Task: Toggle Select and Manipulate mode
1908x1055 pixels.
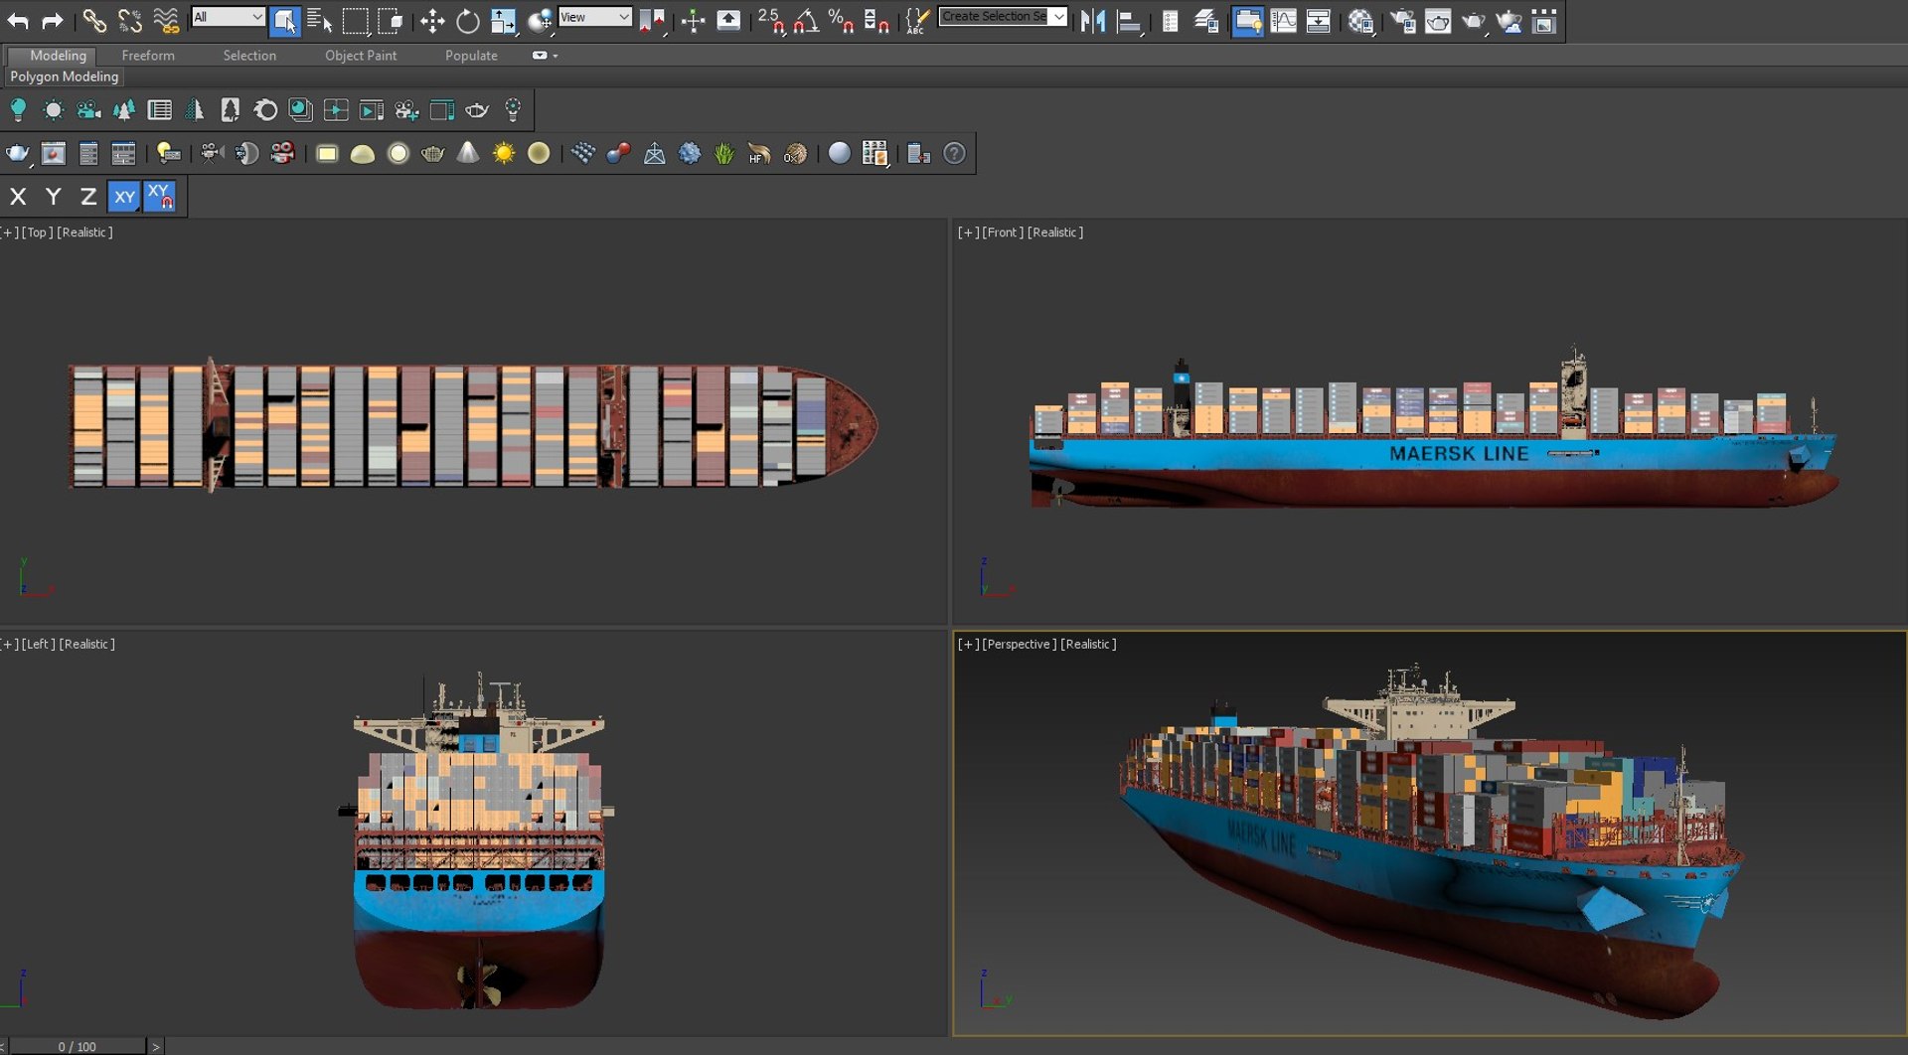Action: (x=693, y=21)
